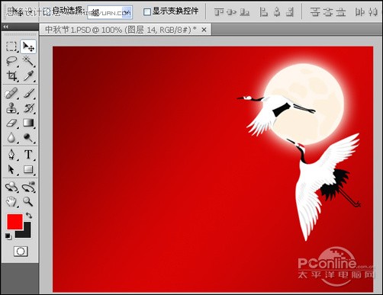Select the Brush tool
Screen dimensions: 383x295
[x=28, y=94]
